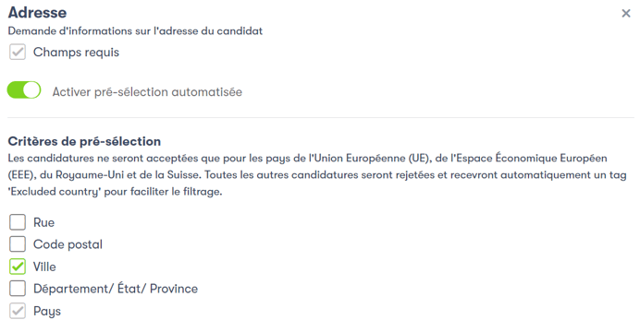Close the Adresse panel with the X
The height and width of the screenshot is (332, 640).
pyautogui.click(x=626, y=14)
